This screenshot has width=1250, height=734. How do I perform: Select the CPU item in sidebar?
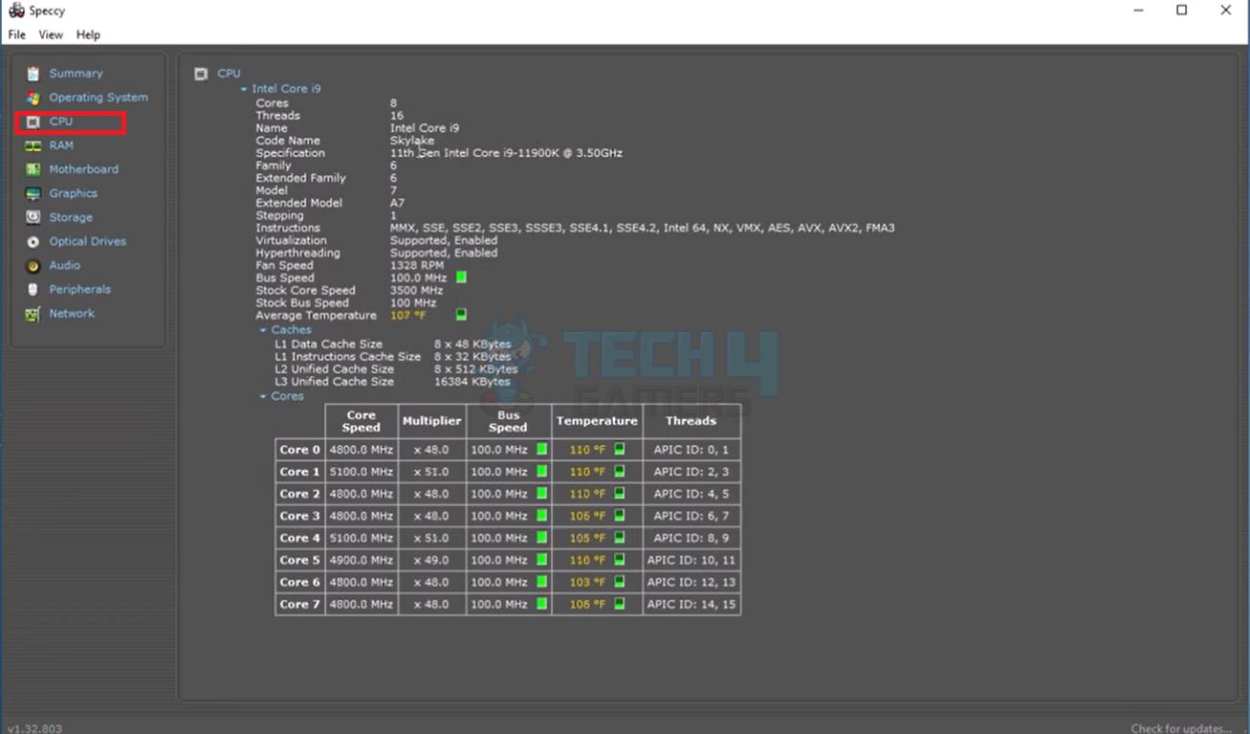[61, 122]
